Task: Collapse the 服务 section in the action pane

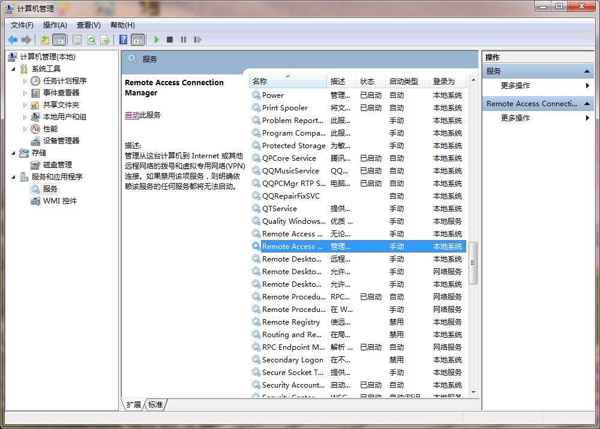Action: pos(588,71)
